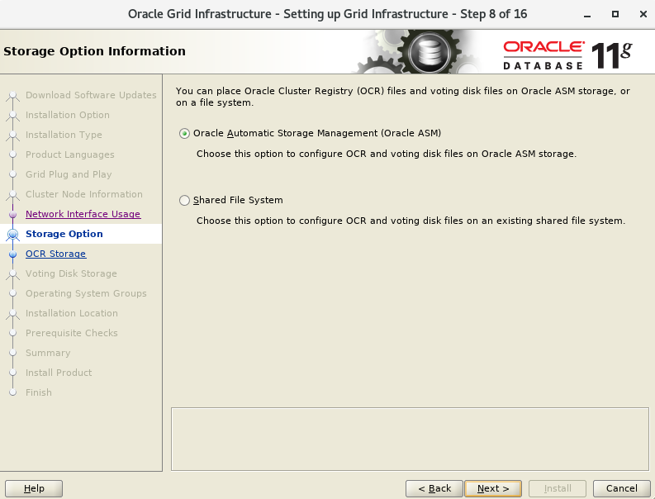The width and height of the screenshot is (655, 499).
Task: Open Help for storage options
Action: coord(34,488)
